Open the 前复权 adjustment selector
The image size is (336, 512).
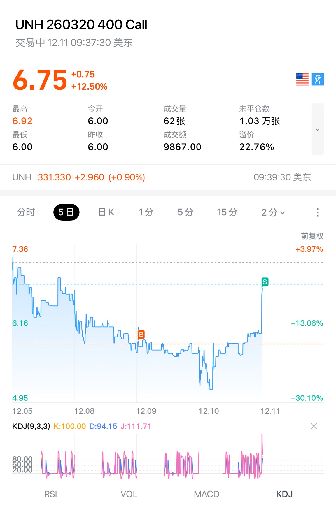click(312, 236)
